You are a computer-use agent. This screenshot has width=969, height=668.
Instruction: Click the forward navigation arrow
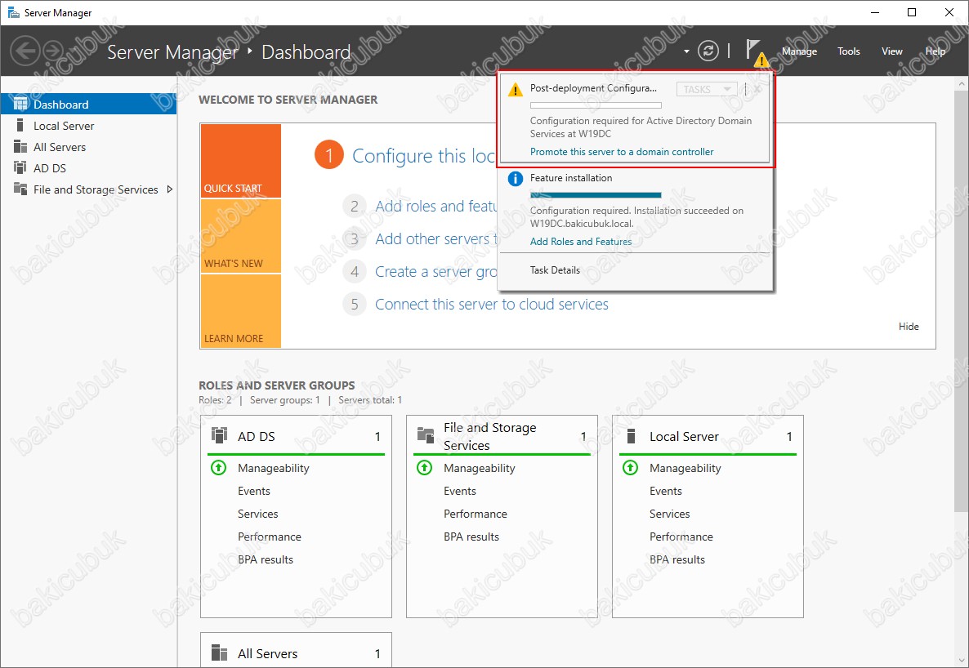click(x=53, y=51)
